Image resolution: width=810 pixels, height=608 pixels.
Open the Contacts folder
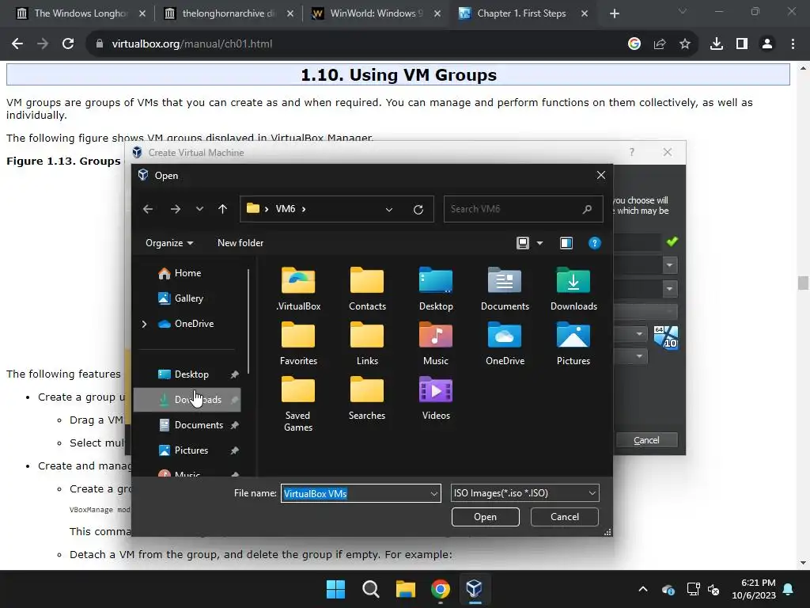(367, 289)
